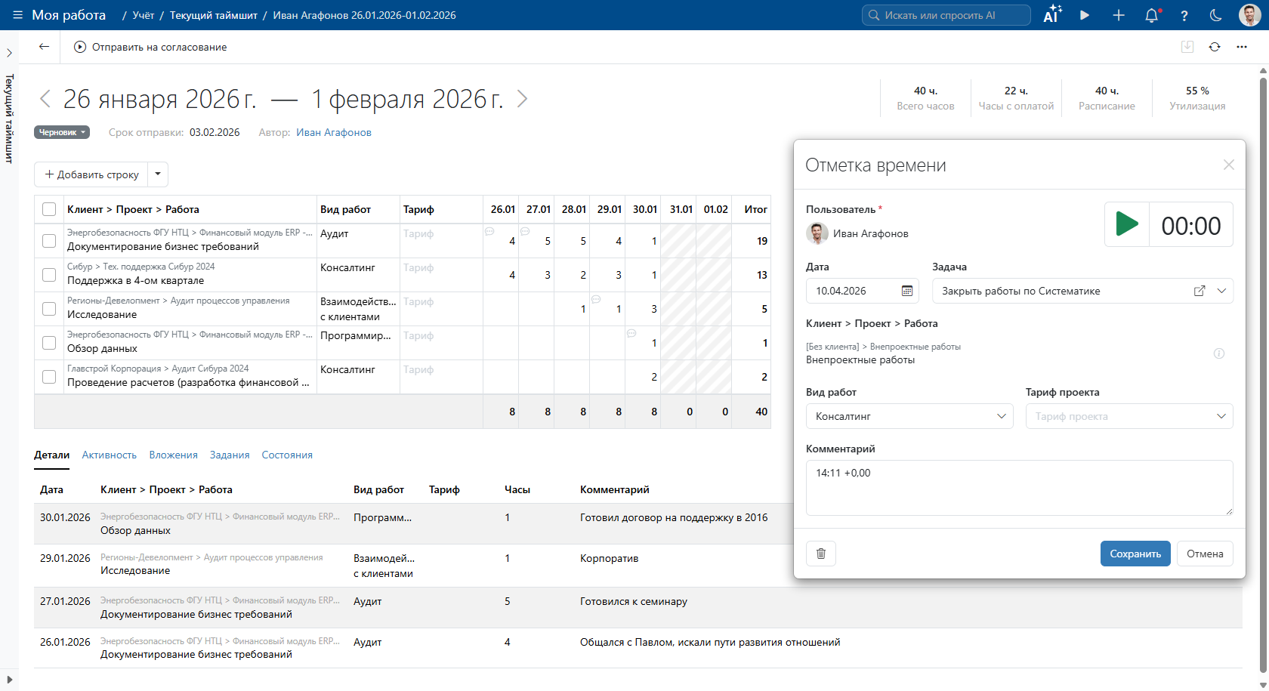Open the Иван Агафонов author link
1269x691 pixels.
333,132
